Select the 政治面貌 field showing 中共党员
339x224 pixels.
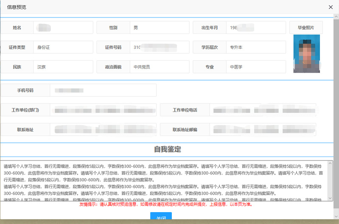coord(159,67)
